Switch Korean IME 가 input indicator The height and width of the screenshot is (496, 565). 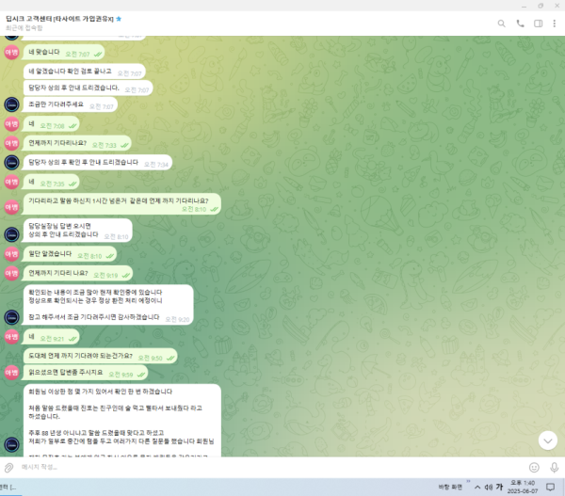click(x=499, y=487)
